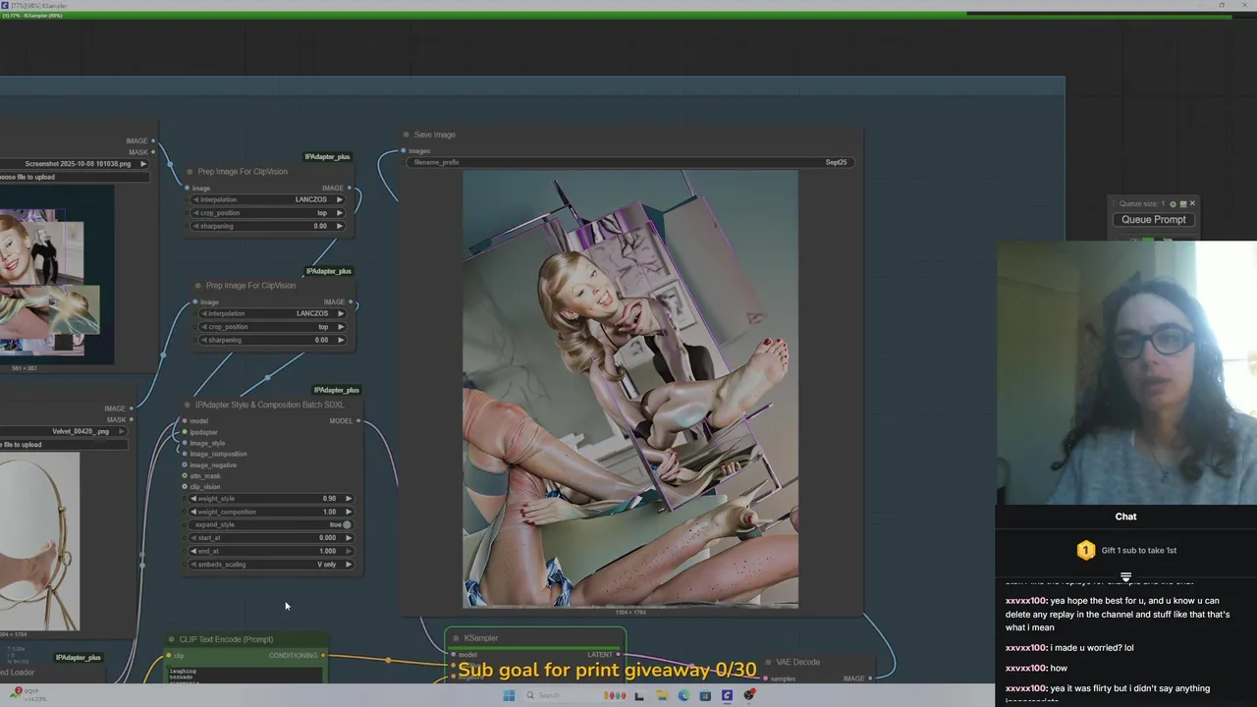Open the image selector showing Velvet_00420_.png

tap(65, 431)
